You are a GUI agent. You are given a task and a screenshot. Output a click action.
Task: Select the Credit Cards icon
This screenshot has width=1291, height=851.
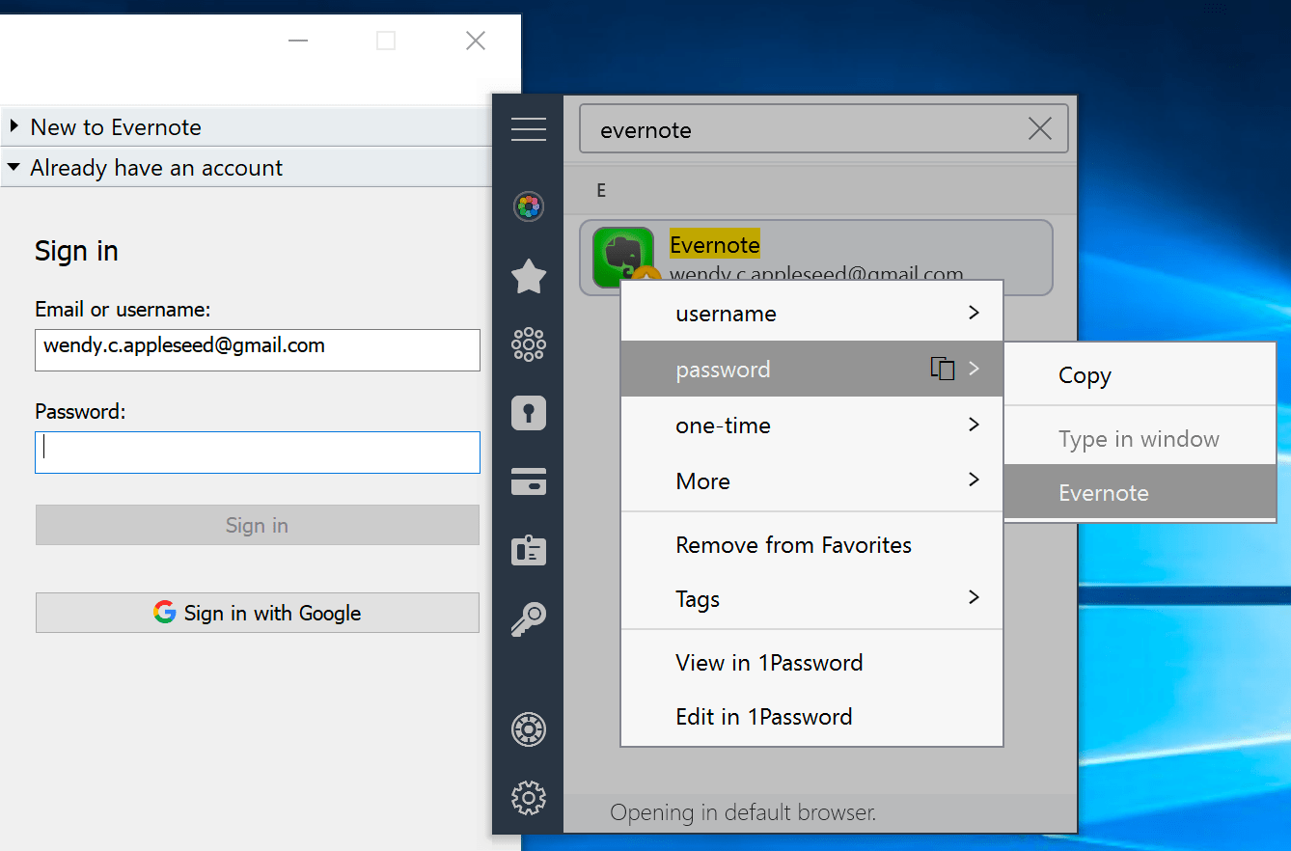tap(528, 481)
